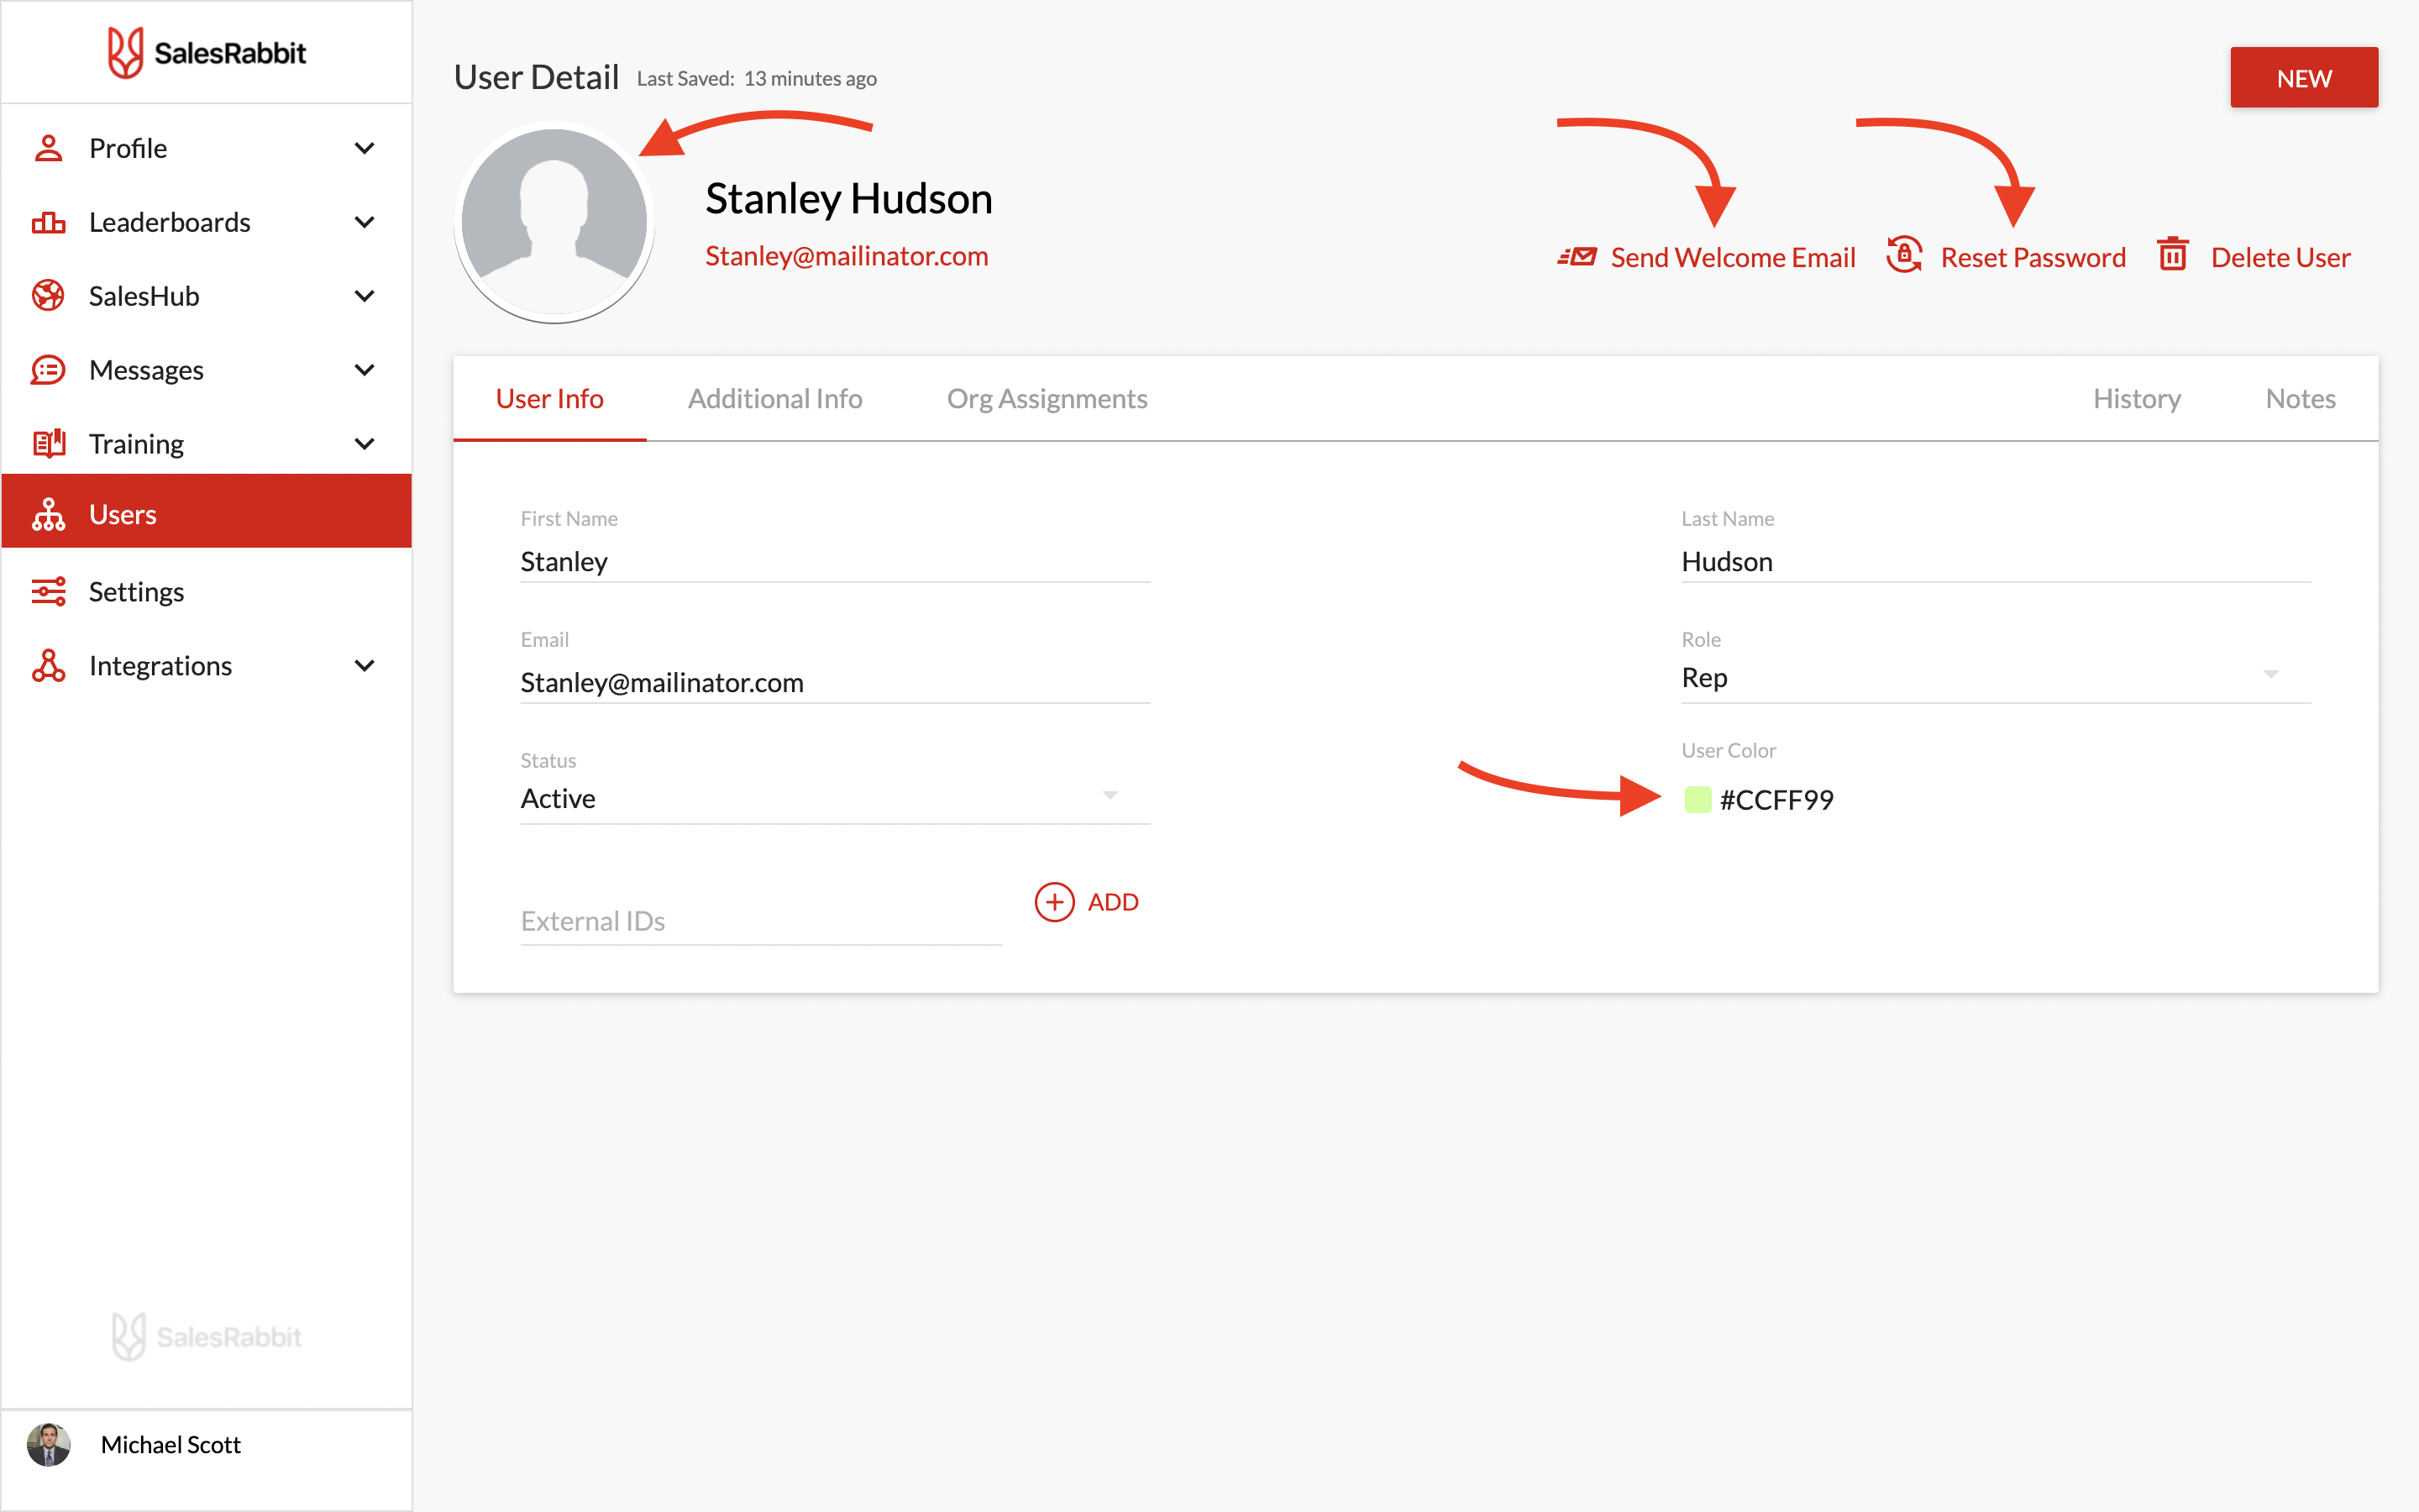The height and width of the screenshot is (1512, 2419).
Task: Click the Delete User trash icon
Action: tap(2172, 254)
